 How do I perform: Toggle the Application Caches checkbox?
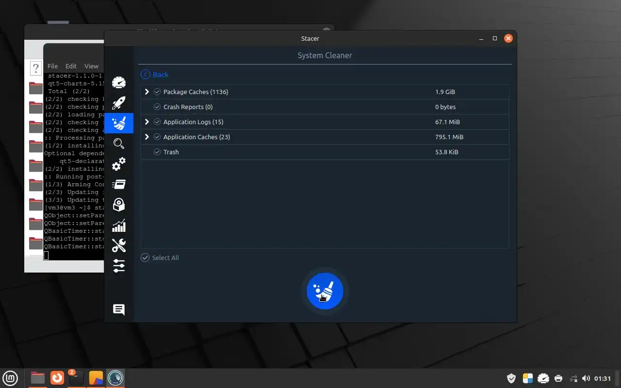157,137
